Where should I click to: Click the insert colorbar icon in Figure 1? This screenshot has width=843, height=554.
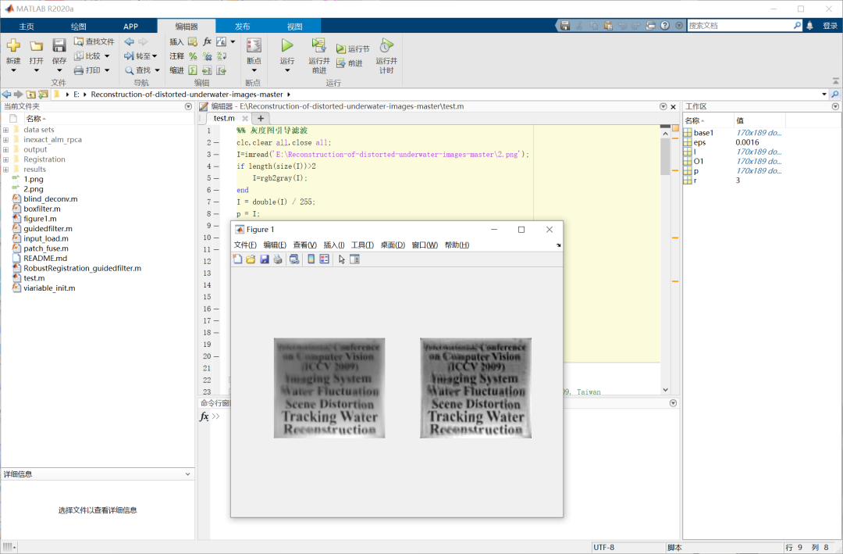pos(311,259)
